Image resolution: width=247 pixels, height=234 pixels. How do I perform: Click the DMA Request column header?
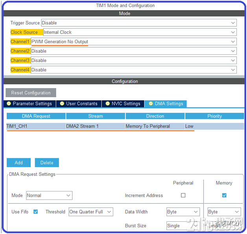click(36, 116)
